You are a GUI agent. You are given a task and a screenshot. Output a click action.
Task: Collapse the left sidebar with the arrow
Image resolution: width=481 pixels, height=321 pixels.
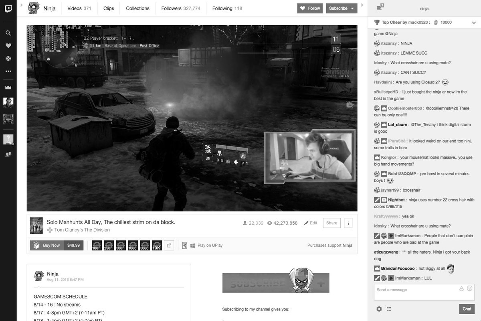coord(21,5)
